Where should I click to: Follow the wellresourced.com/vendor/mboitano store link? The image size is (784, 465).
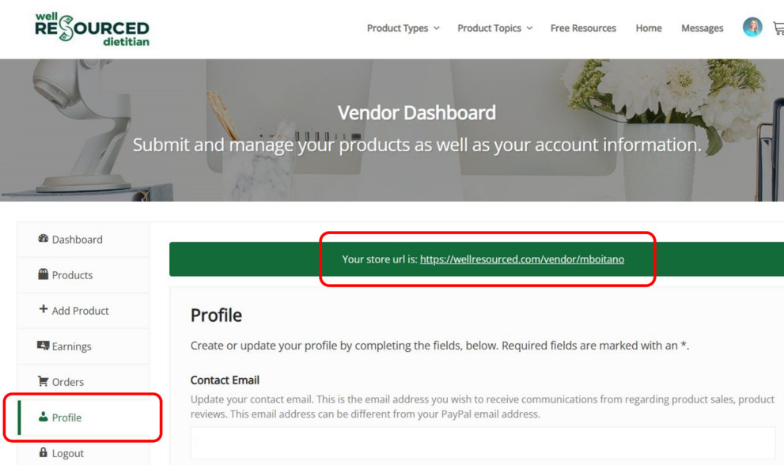[x=522, y=259]
